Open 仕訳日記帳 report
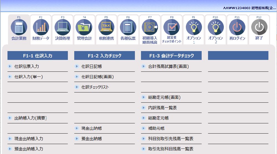The height and width of the screenshot is (154, 277). pos(91,66)
